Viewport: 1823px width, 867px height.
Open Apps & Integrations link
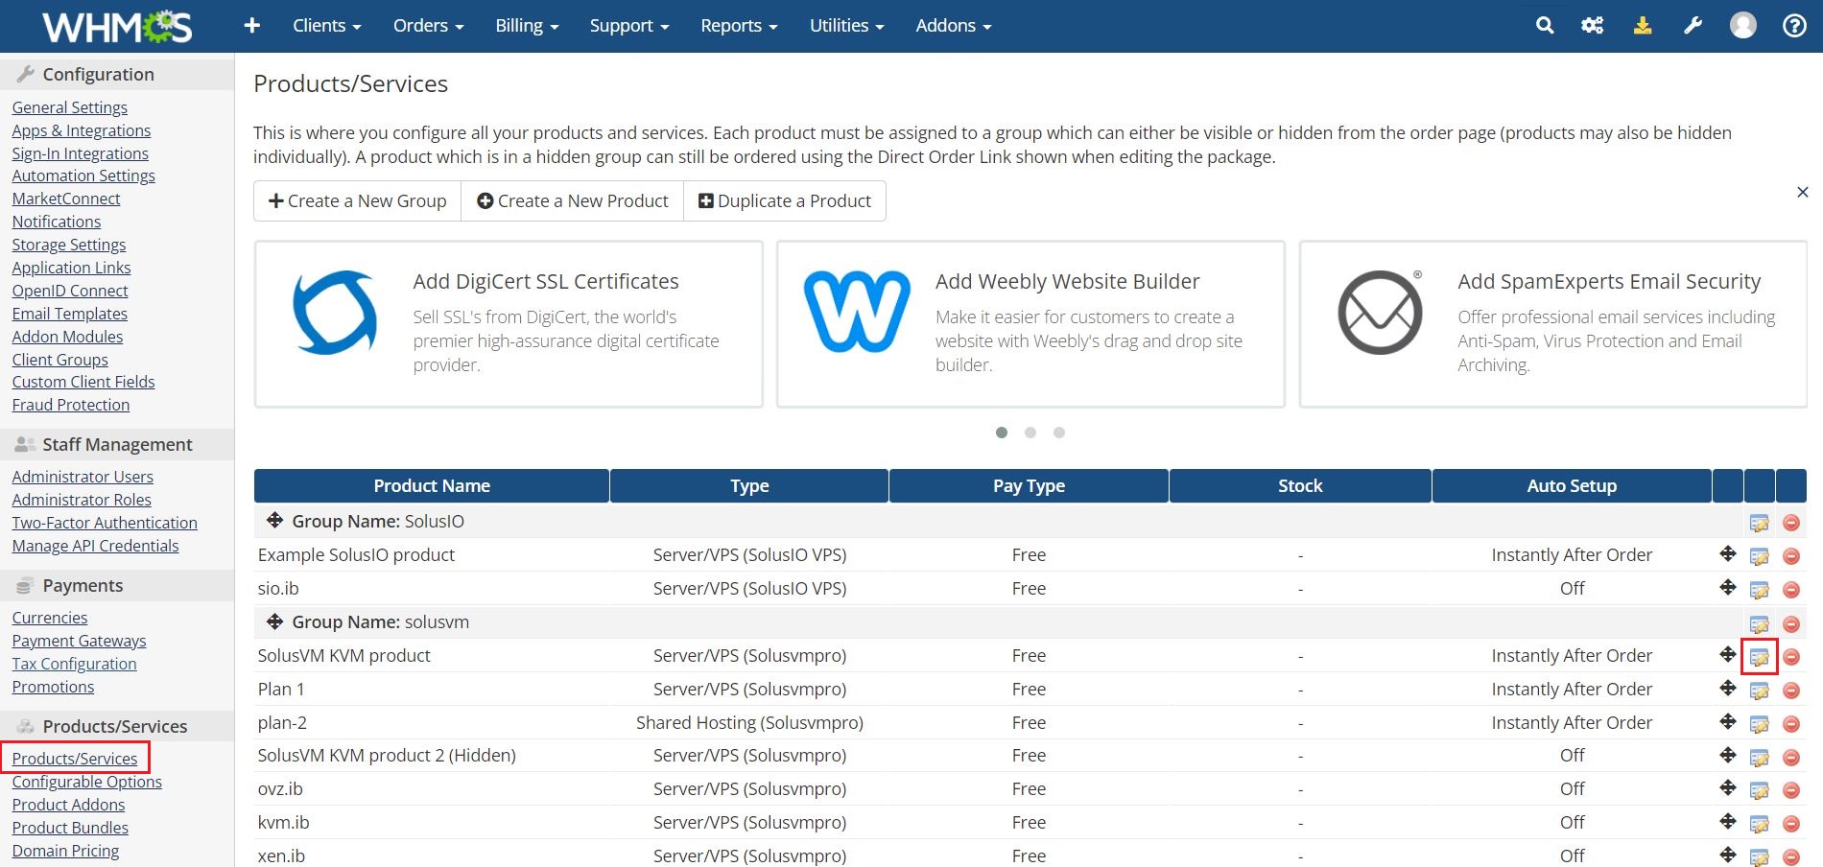82,130
